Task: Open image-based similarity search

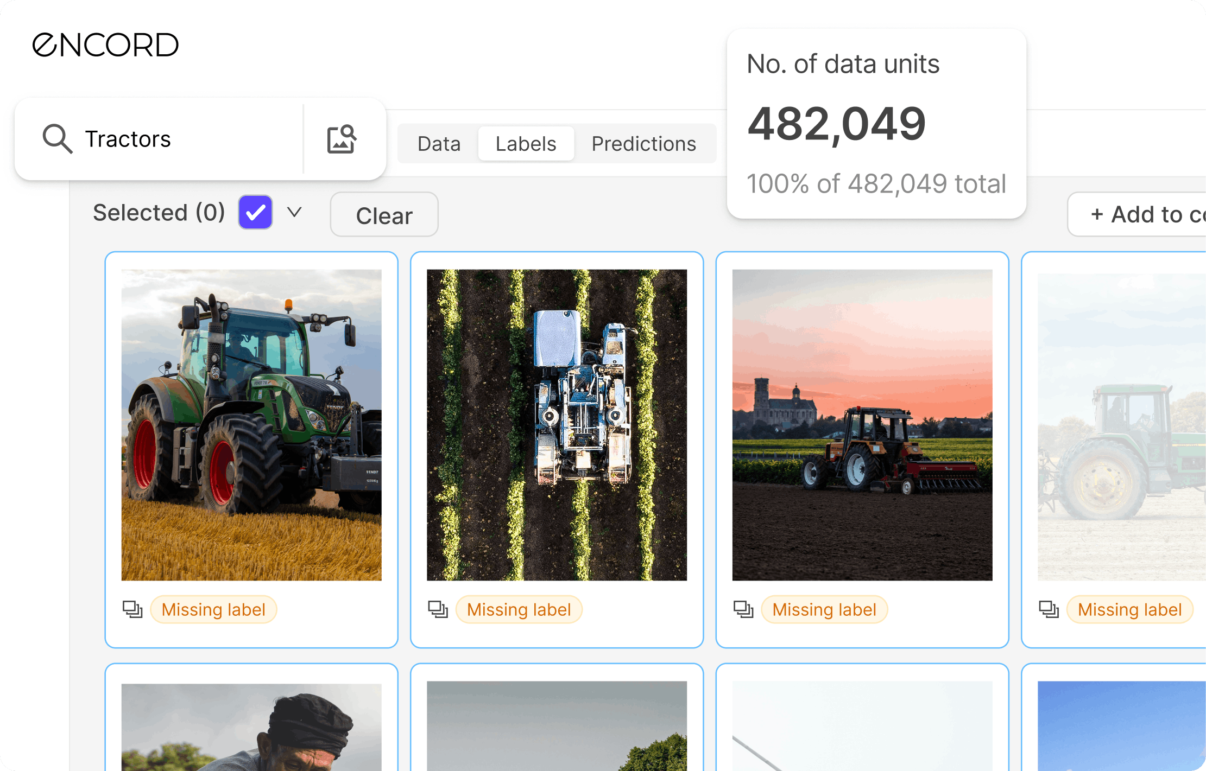Action: pyautogui.click(x=343, y=139)
